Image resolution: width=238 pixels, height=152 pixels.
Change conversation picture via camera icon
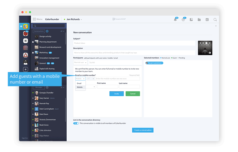click(210, 53)
